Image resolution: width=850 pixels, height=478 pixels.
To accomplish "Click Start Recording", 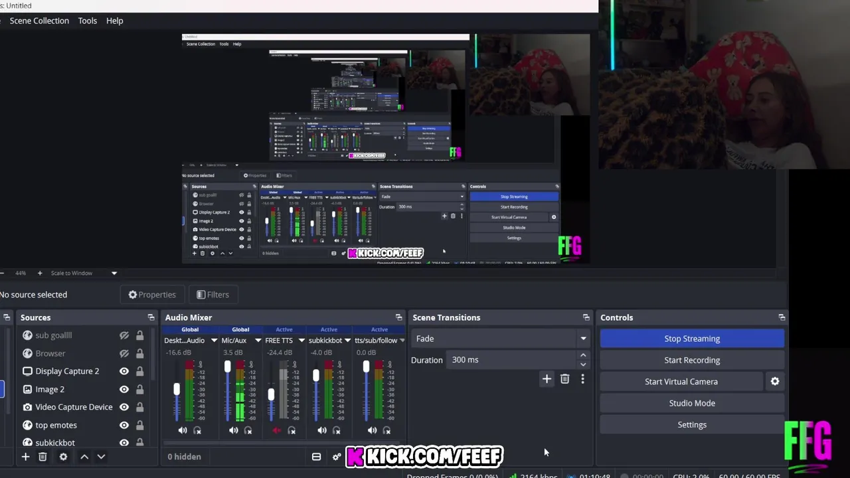I will (692, 360).
